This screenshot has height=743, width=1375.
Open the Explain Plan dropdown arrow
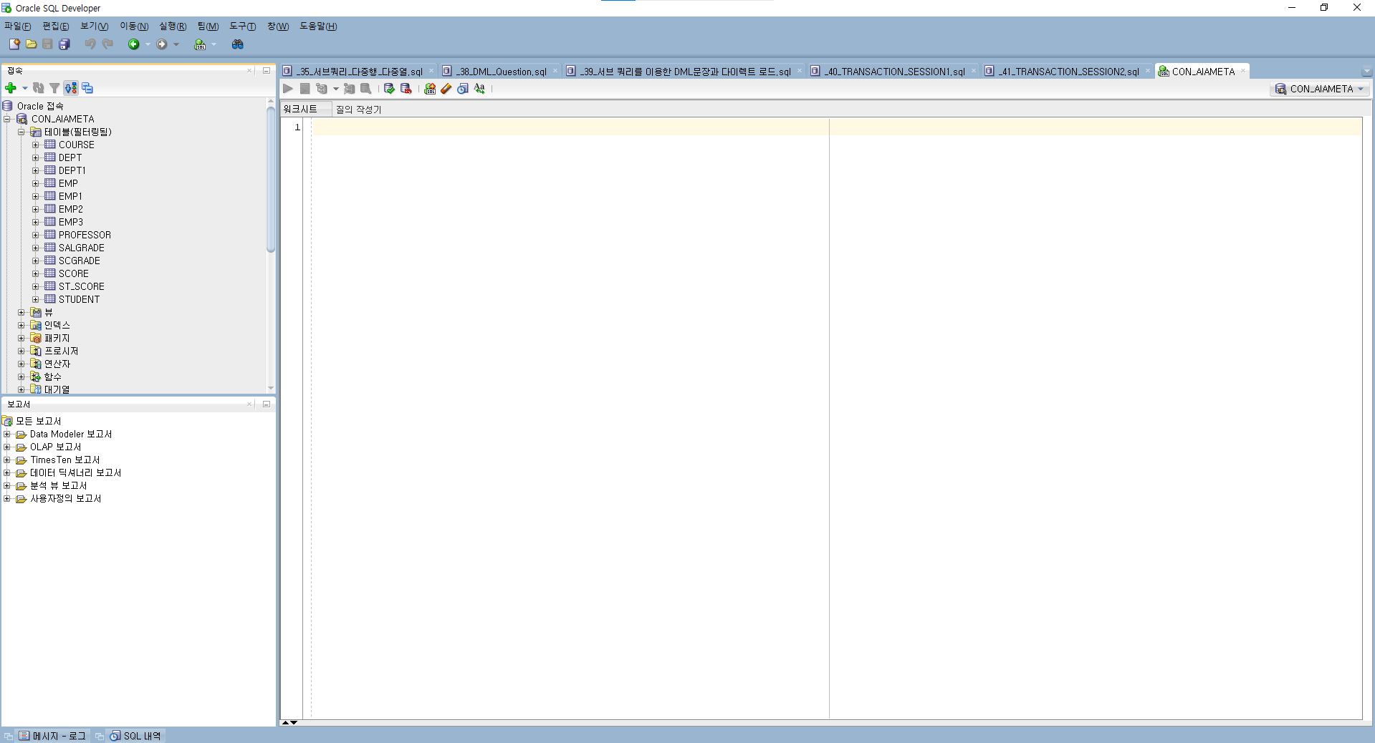coord(336,89)
